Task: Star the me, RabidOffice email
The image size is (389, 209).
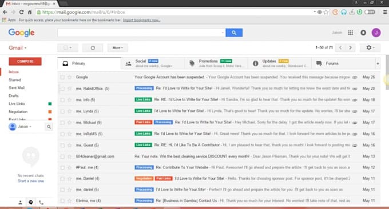Action: 69,89
